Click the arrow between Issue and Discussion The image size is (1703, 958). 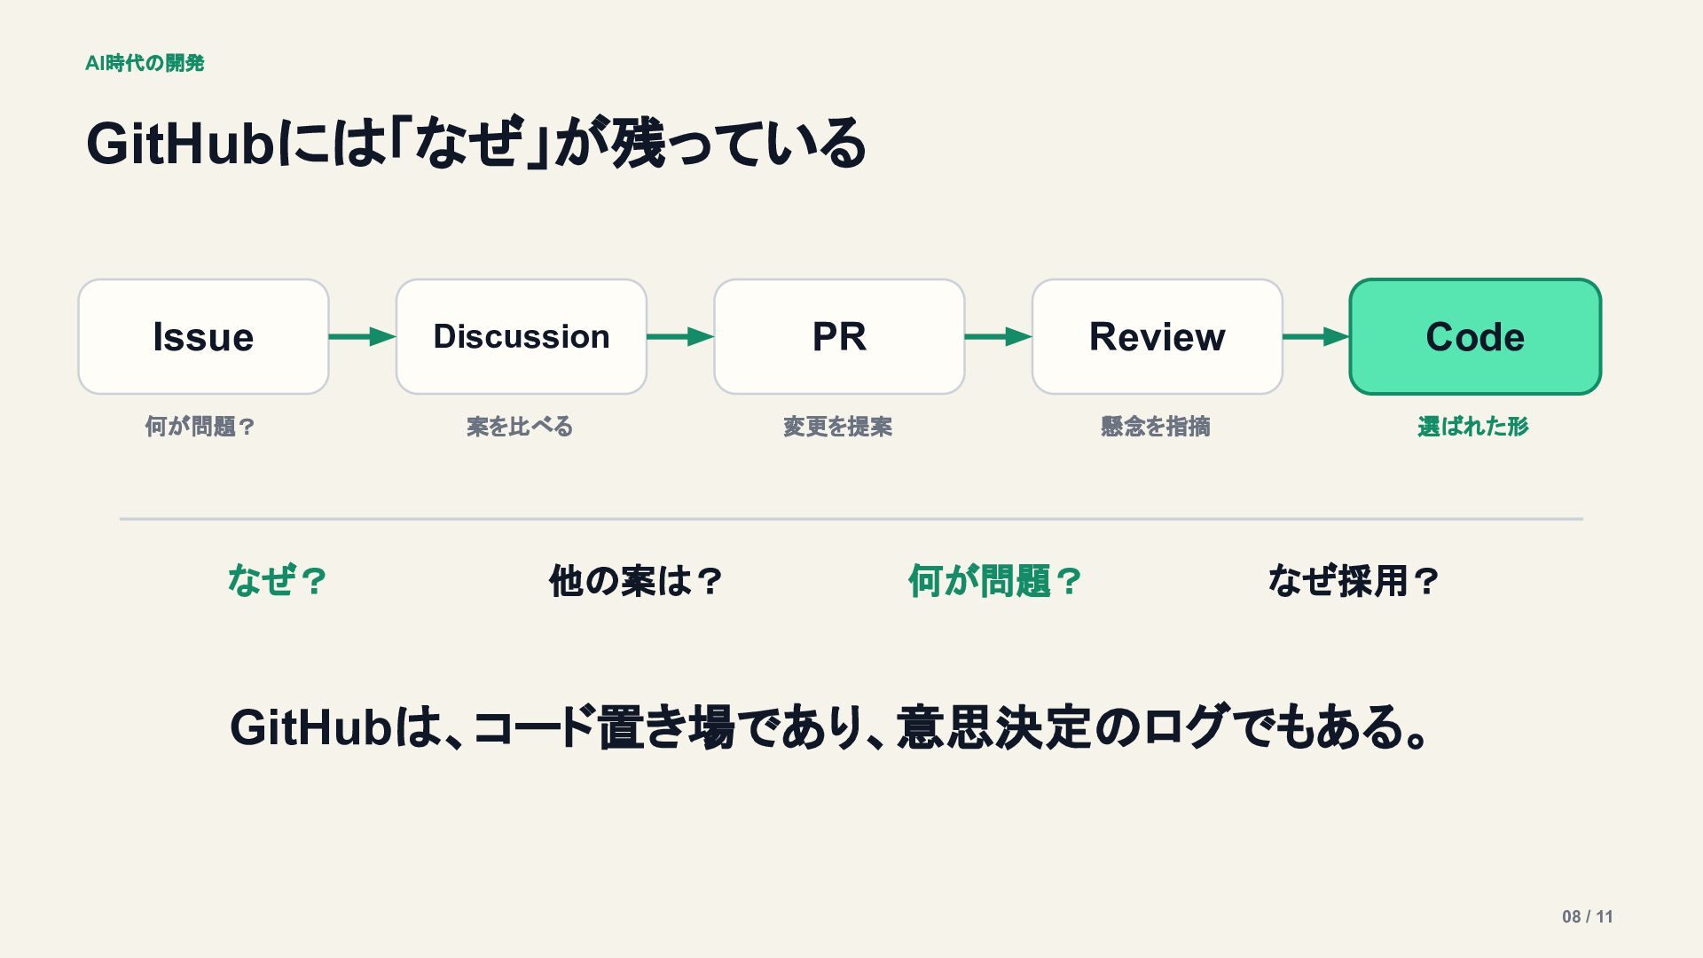click(x=362, y=336)
